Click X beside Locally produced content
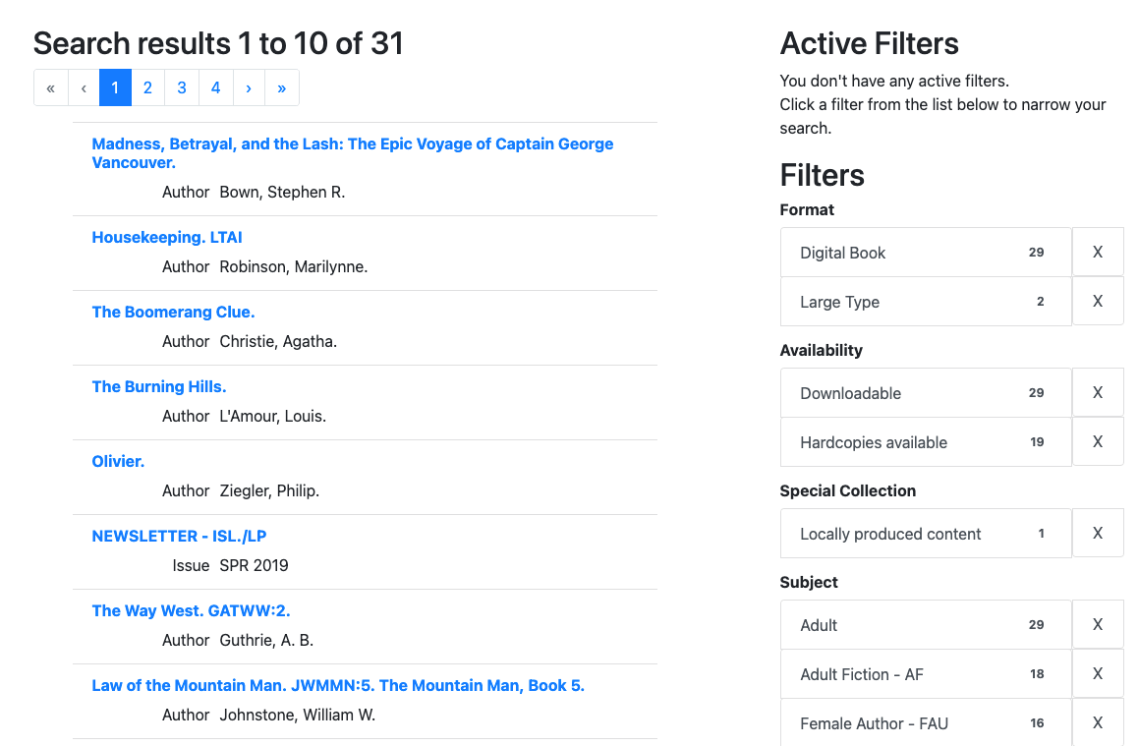Screen dimensions: 1138x746 [1097, 534]
